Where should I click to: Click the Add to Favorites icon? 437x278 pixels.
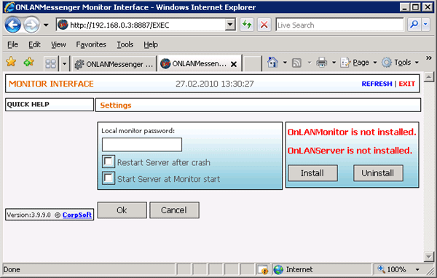[x=29, y=62]
